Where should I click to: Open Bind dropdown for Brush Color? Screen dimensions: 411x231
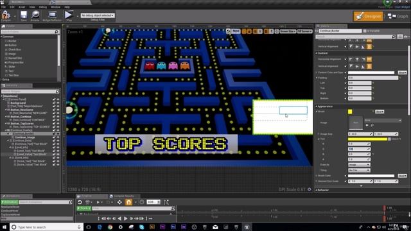pyautogui.click(x=403, y=176)
